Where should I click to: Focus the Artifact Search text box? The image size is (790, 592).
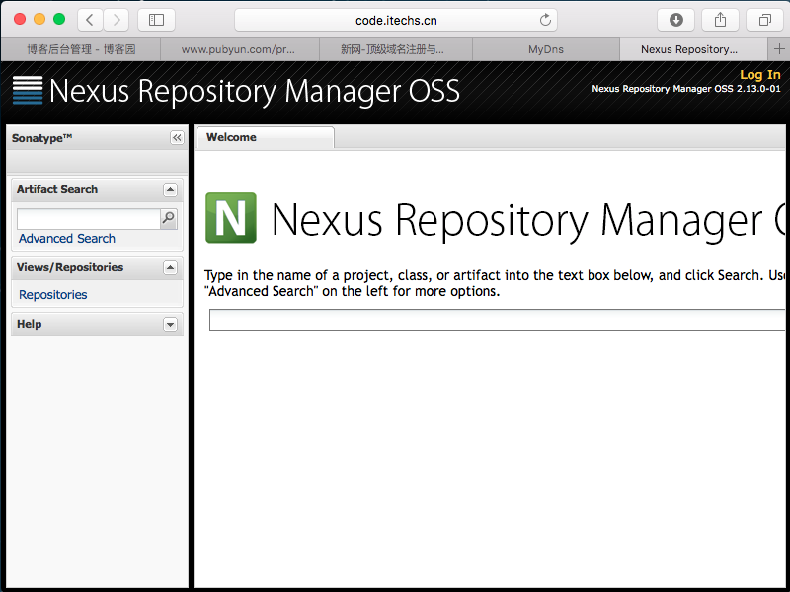pyautogui.click(x=89, y=219)
